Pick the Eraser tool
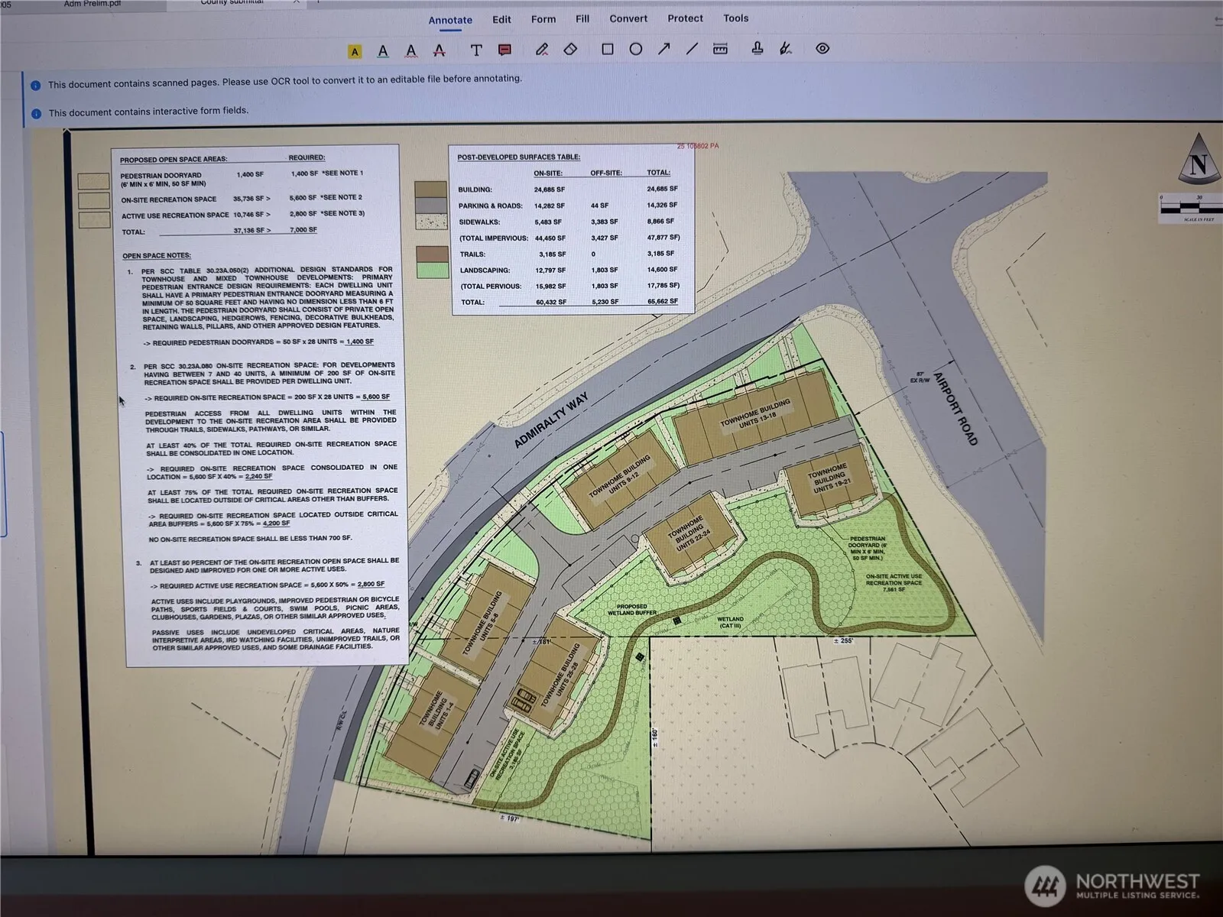The width and height of the screenshot is (1223, 917). pos(570,49)
